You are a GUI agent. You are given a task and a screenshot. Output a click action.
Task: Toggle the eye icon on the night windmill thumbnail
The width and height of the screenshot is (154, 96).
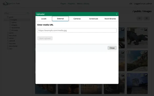[142, 75]
